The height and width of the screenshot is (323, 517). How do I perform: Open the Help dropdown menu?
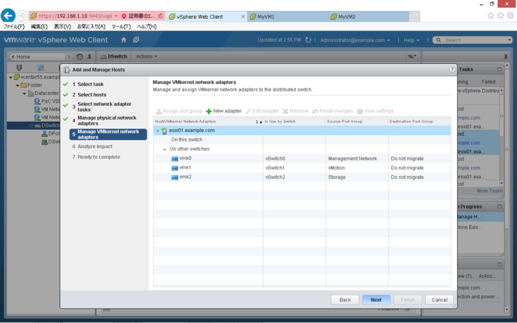[412, 40]
